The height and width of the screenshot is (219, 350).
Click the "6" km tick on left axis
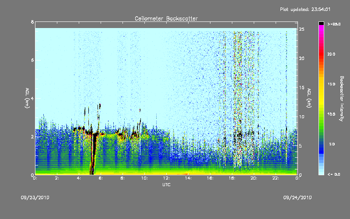coord(32,60)
